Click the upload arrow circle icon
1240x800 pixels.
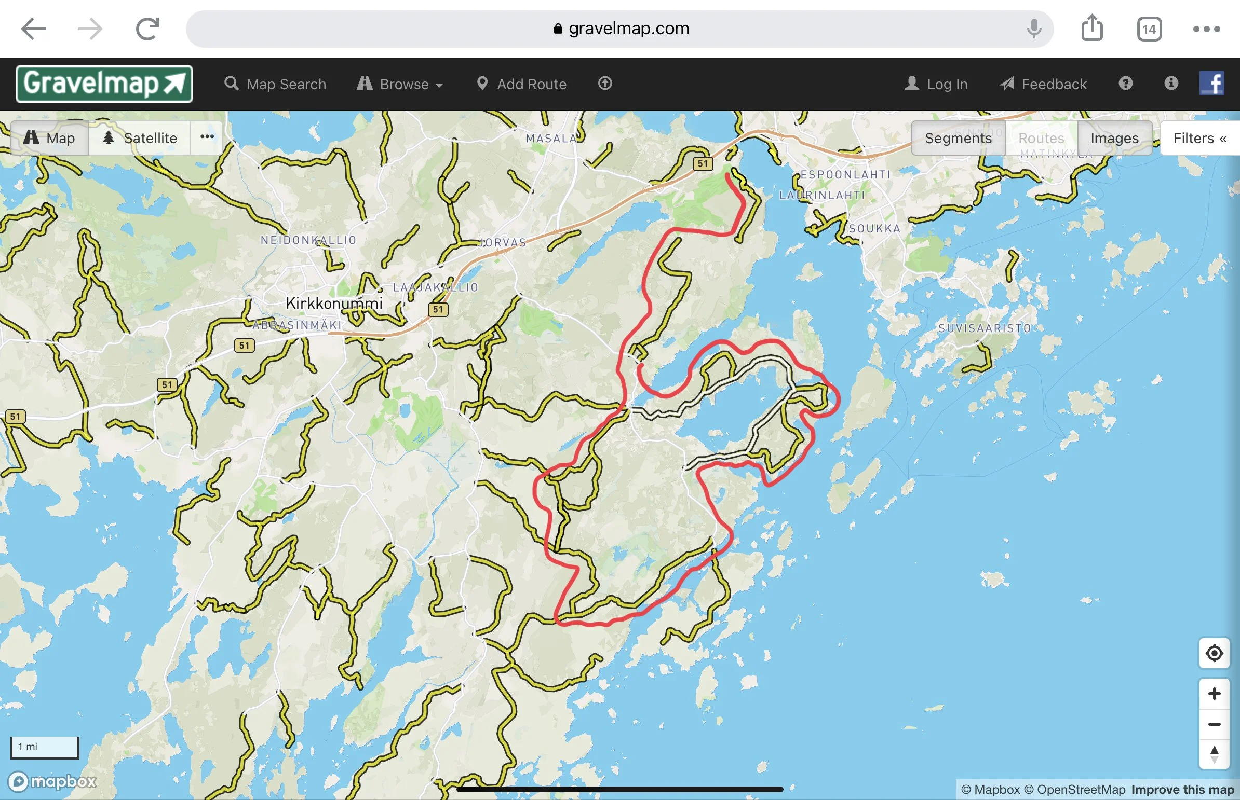click(604, 84)
